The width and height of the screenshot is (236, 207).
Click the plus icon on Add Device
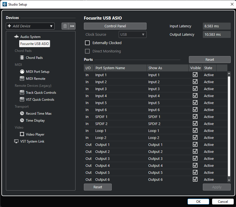[x=9, y=26]
